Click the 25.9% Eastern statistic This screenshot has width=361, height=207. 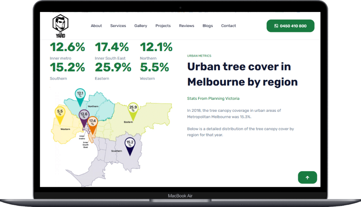pyautogui.click(x=113, y=68)
